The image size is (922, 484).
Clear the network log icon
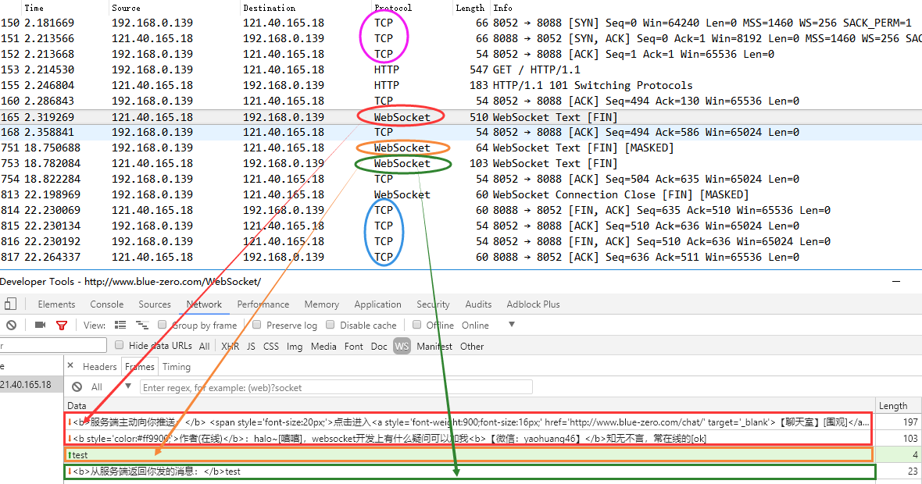(x=11, y=325)
